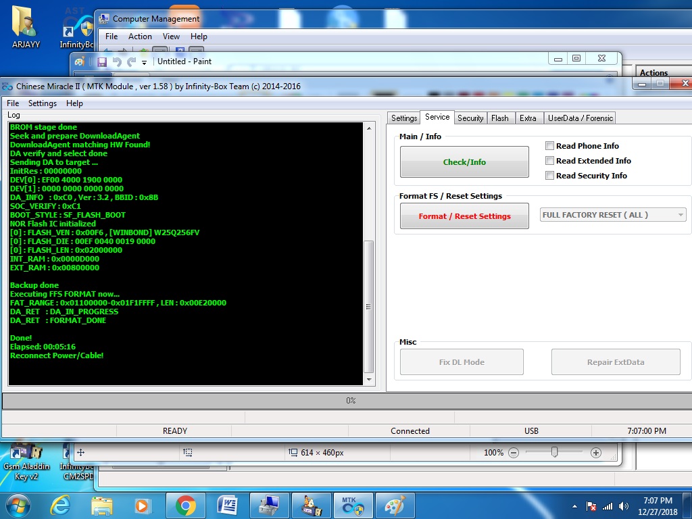Screen dimensions: 692x519
Task: Switch to the Settings tab
Action: tap(404, 118)
